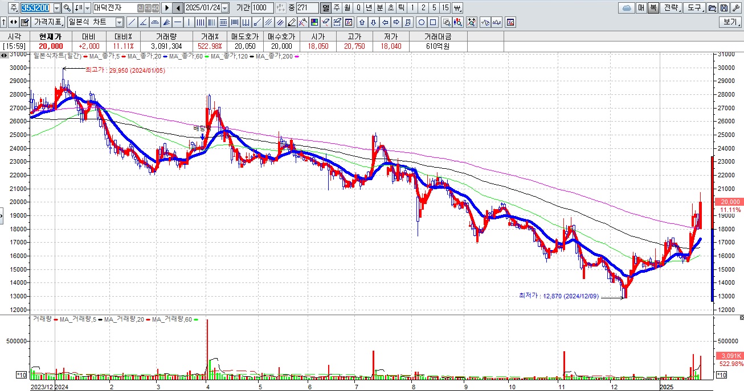Click current price value 20,000

(x=51, y=46)
